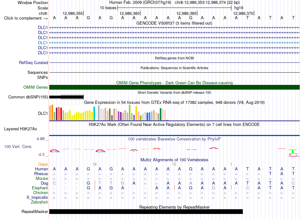Open the RefSeq Curated track label
300x219 pixels.
(33, 62)
